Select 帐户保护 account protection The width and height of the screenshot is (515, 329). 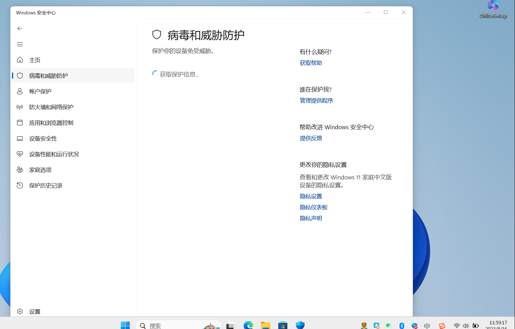(x=40, y=91)
